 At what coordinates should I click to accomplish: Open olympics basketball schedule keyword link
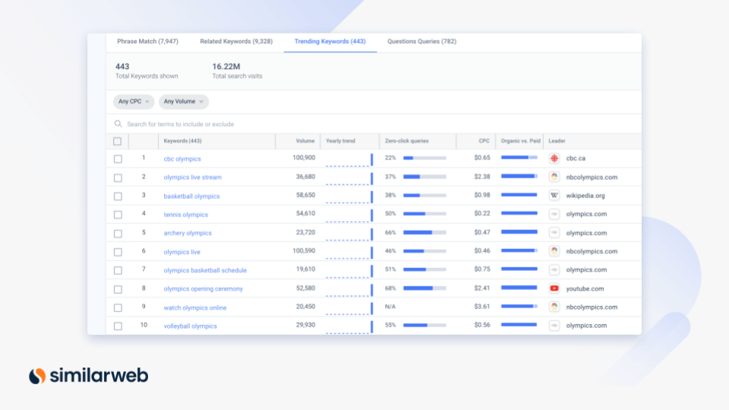[205, 270]
